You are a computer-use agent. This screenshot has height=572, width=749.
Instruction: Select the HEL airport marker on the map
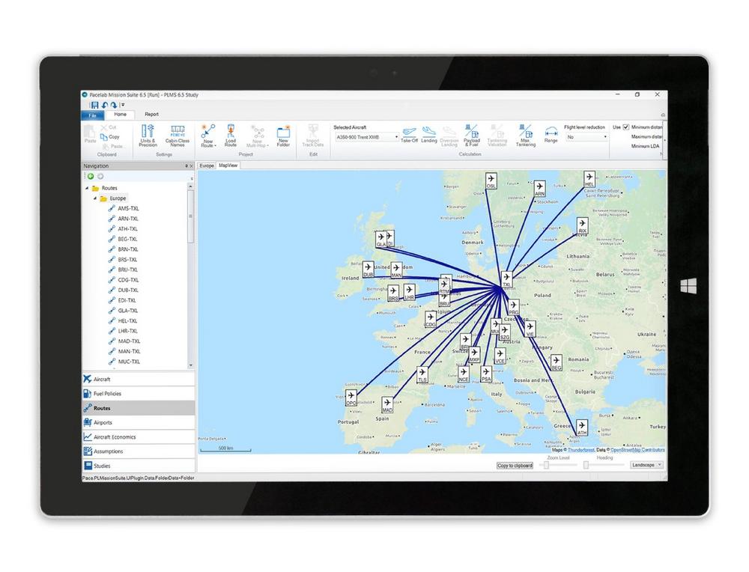pyautogui.click(x=589, y=179)
